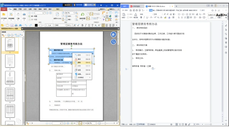The height and width of the screenshot is (129, 229).
Task: Open the Ctrl+H paragraph entry in context menu
Action: (82, 74)
